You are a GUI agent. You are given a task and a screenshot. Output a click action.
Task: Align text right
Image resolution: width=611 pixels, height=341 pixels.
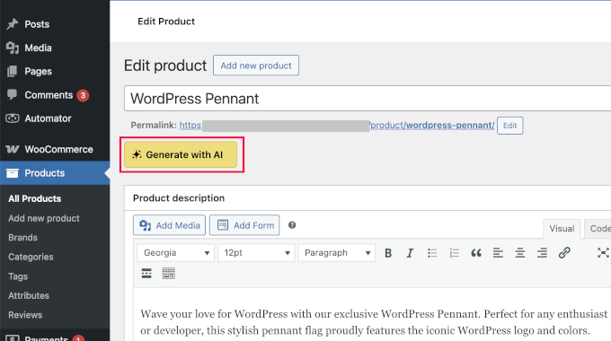tap(542, 253)
